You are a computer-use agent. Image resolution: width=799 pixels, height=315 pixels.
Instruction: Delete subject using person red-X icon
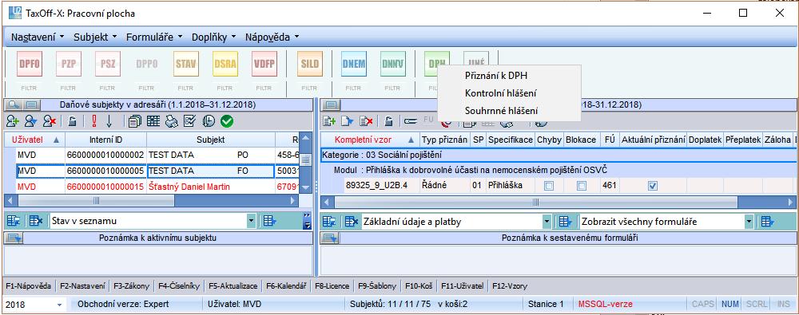(x=50, y=122)
